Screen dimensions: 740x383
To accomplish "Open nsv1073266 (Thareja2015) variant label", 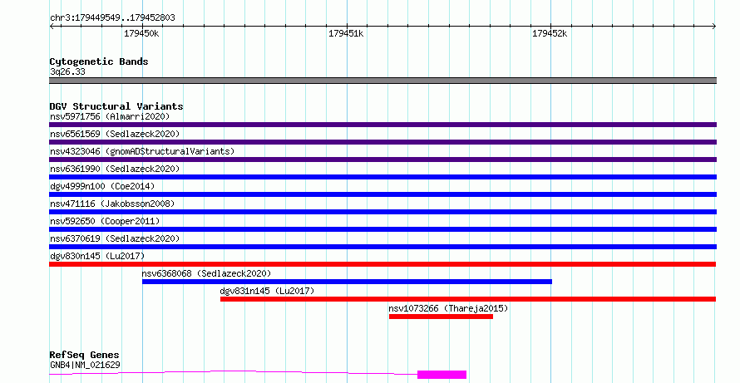I will click(x=448, y=308).
